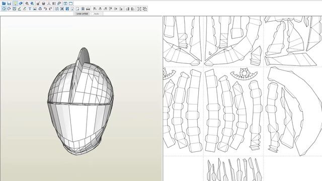
Task: Click the printer icon
Action: point(88,9)
